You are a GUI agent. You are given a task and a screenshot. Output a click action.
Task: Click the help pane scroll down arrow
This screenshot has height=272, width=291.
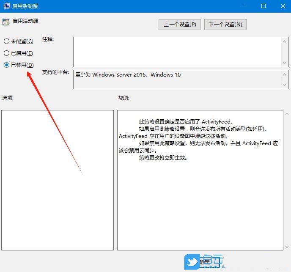[287, 247]
